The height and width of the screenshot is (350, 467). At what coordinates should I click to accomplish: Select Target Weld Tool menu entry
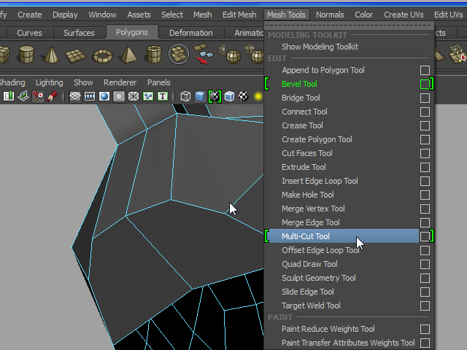click(x=311, y=306)
